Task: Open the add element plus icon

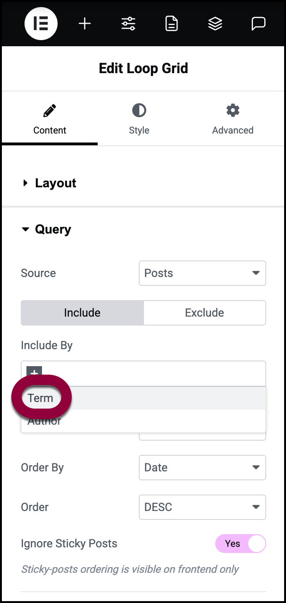Action: 84,24
